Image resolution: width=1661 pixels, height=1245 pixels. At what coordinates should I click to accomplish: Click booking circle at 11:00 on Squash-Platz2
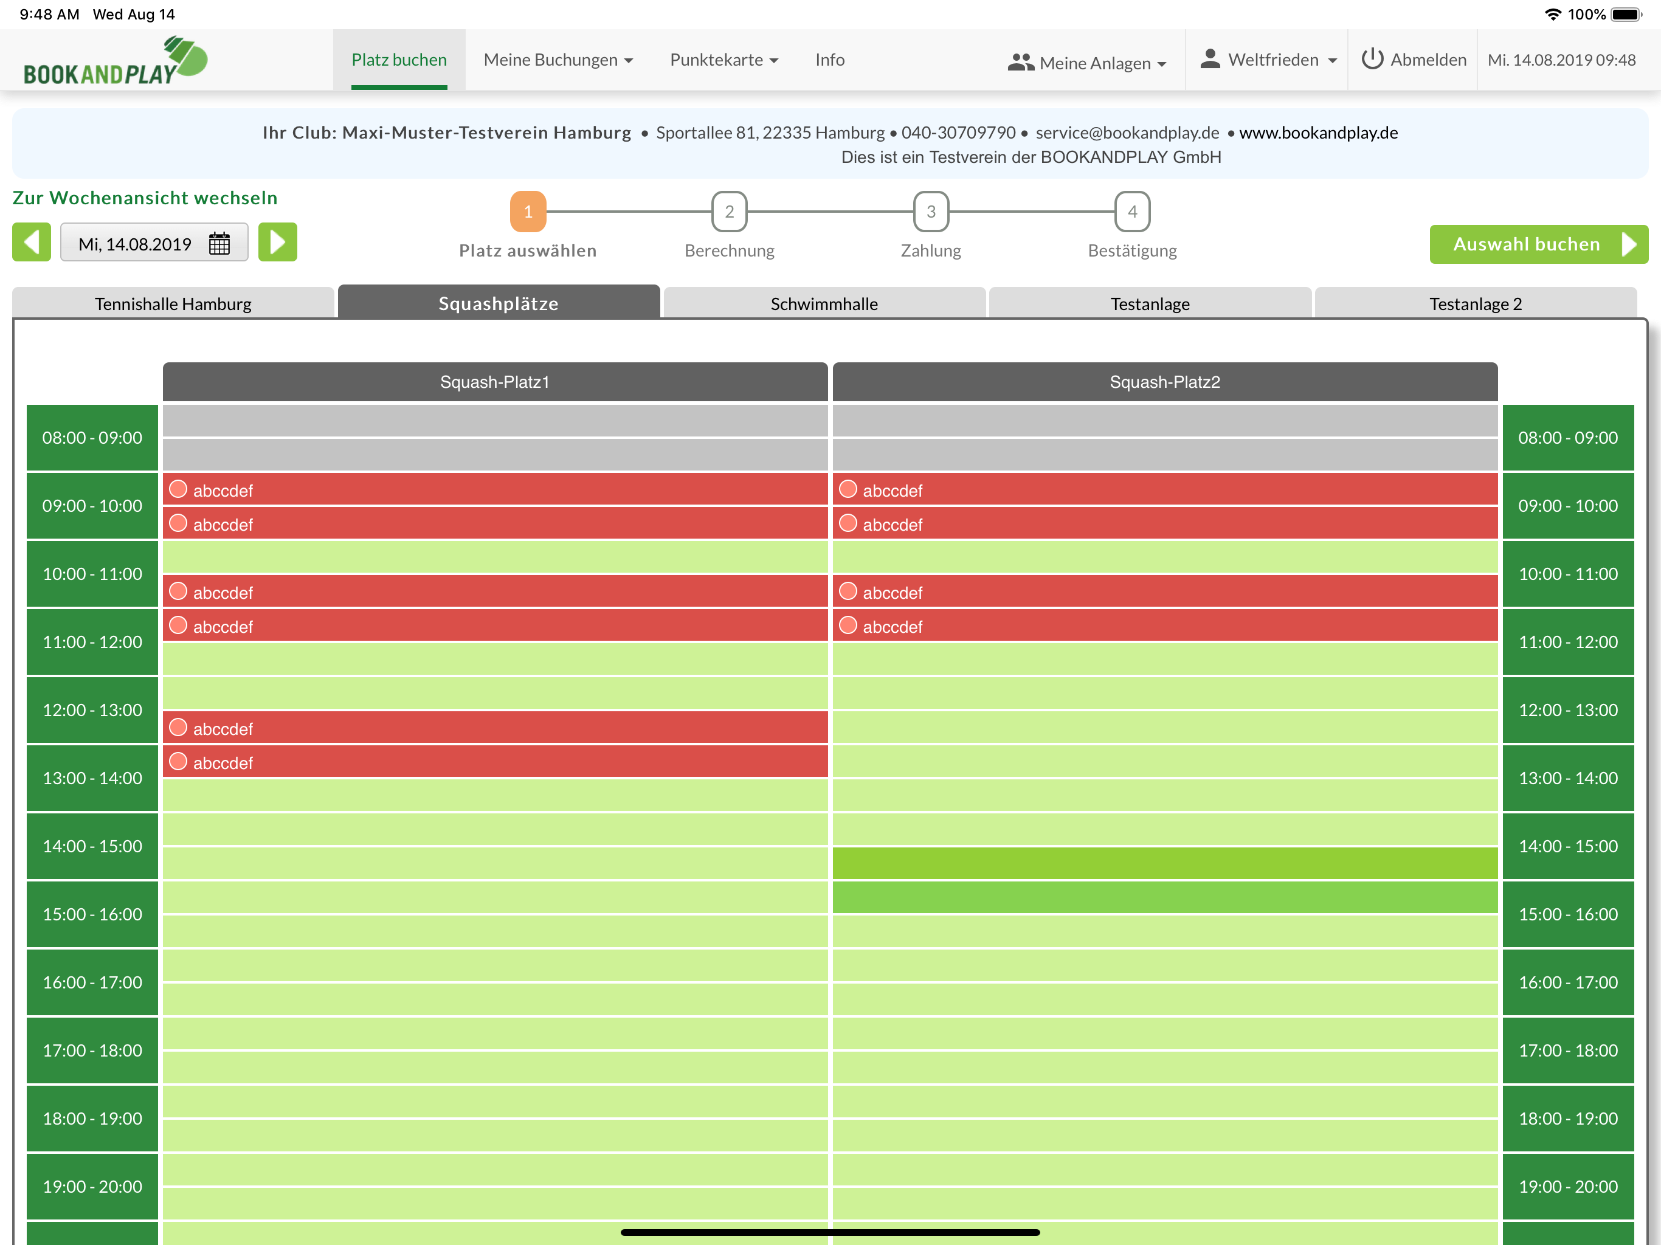[848, 626]
